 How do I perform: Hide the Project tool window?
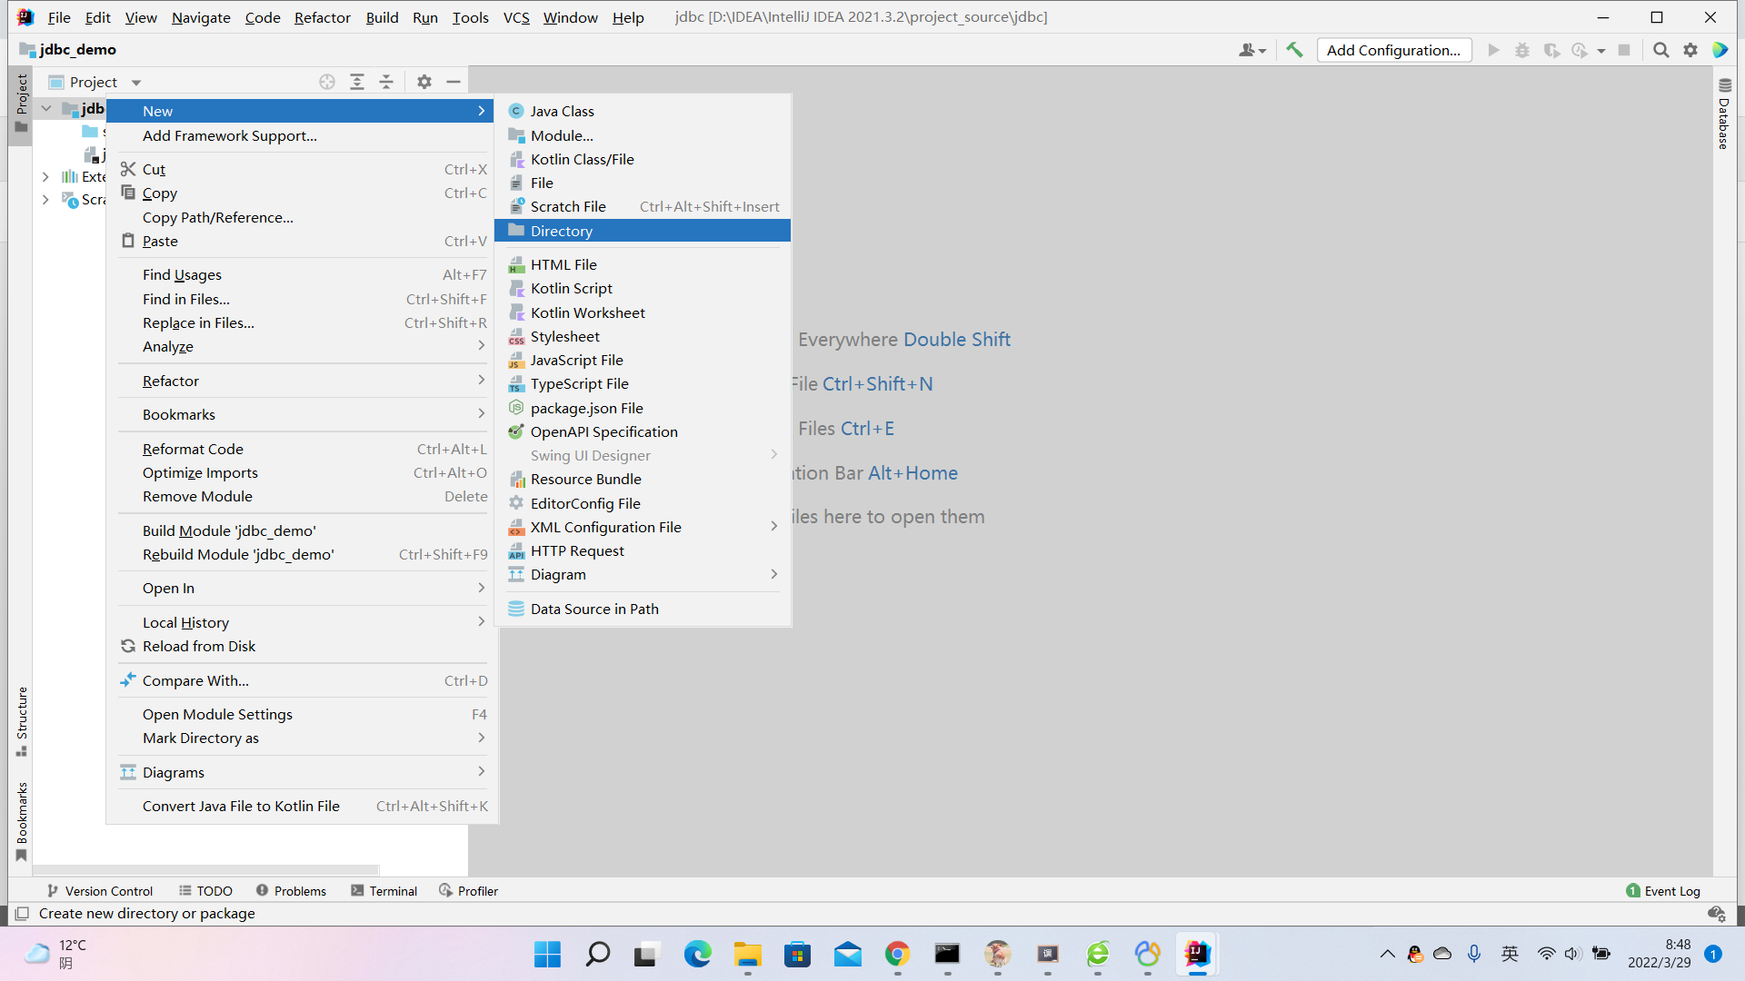[x=454, y=82]
